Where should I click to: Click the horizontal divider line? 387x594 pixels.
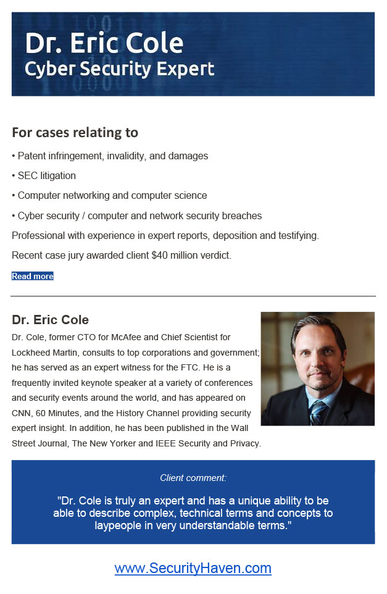pos(193,296)
